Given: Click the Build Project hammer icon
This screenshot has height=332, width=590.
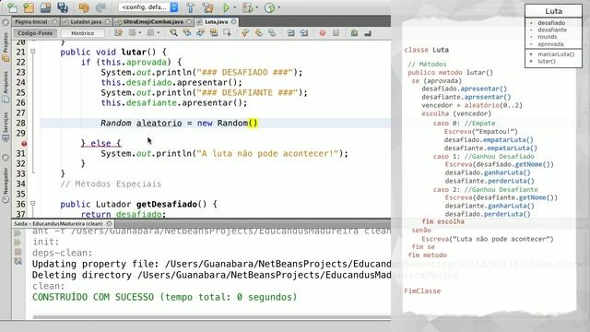Looking at the screenshot, I should [x=191, y=7].
